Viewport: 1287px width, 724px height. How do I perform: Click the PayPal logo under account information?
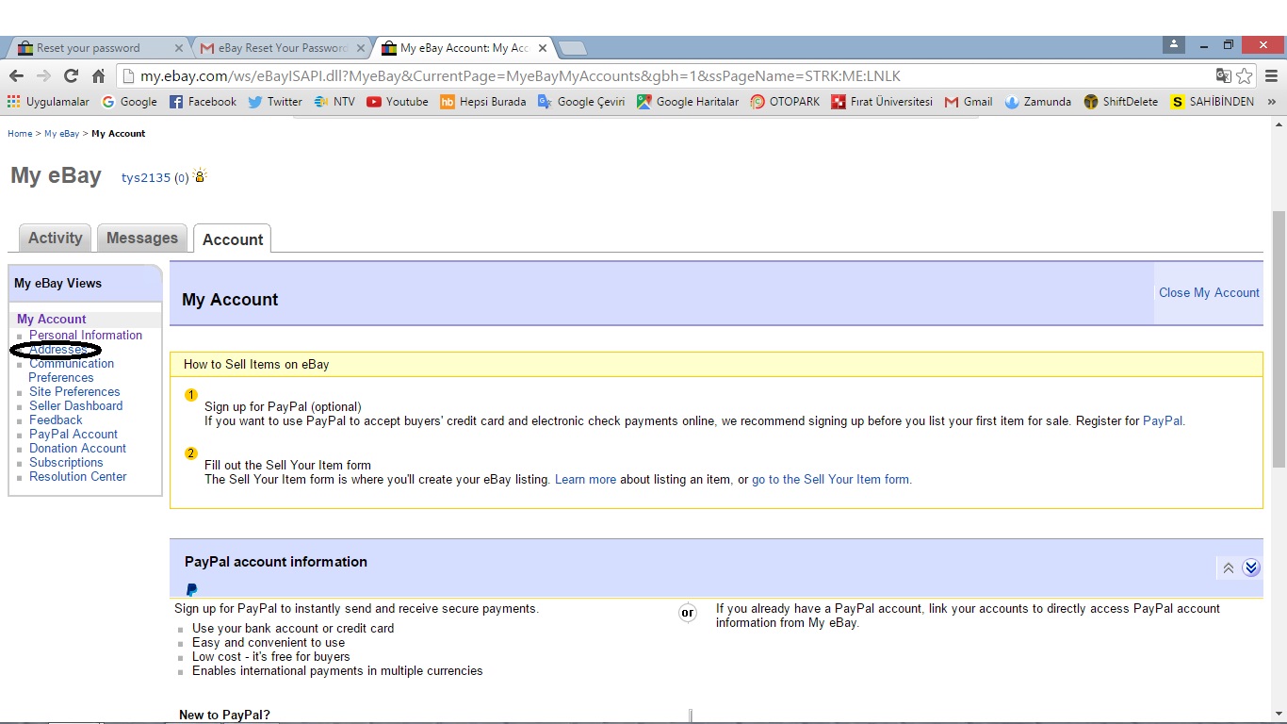click(x=192, y=590)
